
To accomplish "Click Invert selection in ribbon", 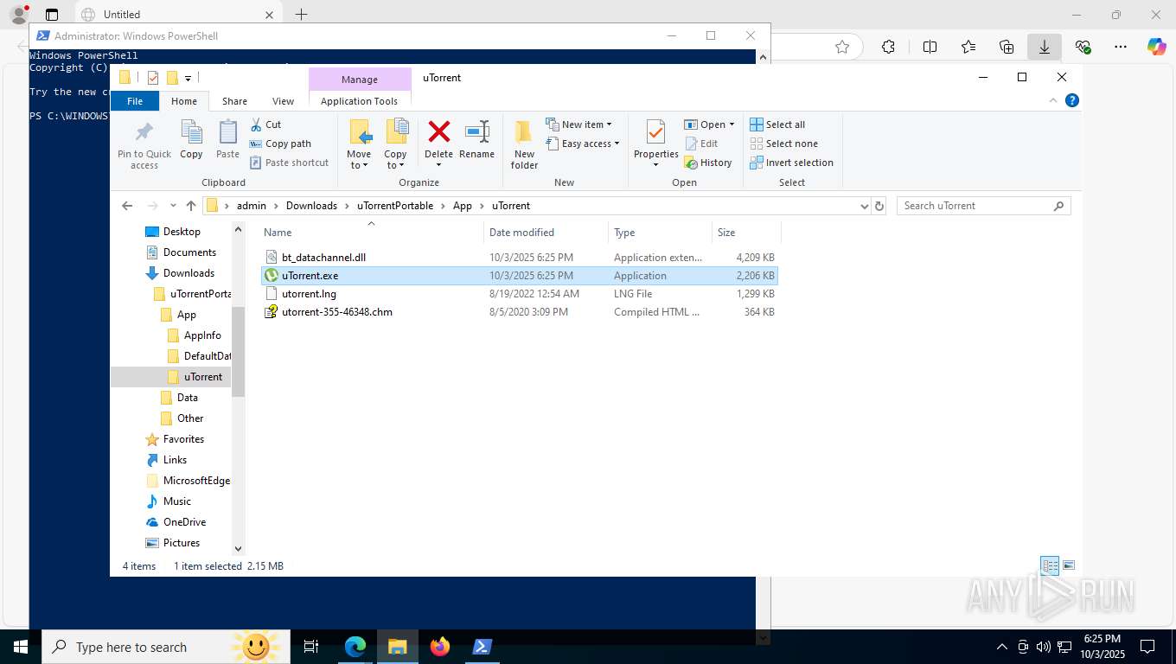I will [x=791, y=163].
